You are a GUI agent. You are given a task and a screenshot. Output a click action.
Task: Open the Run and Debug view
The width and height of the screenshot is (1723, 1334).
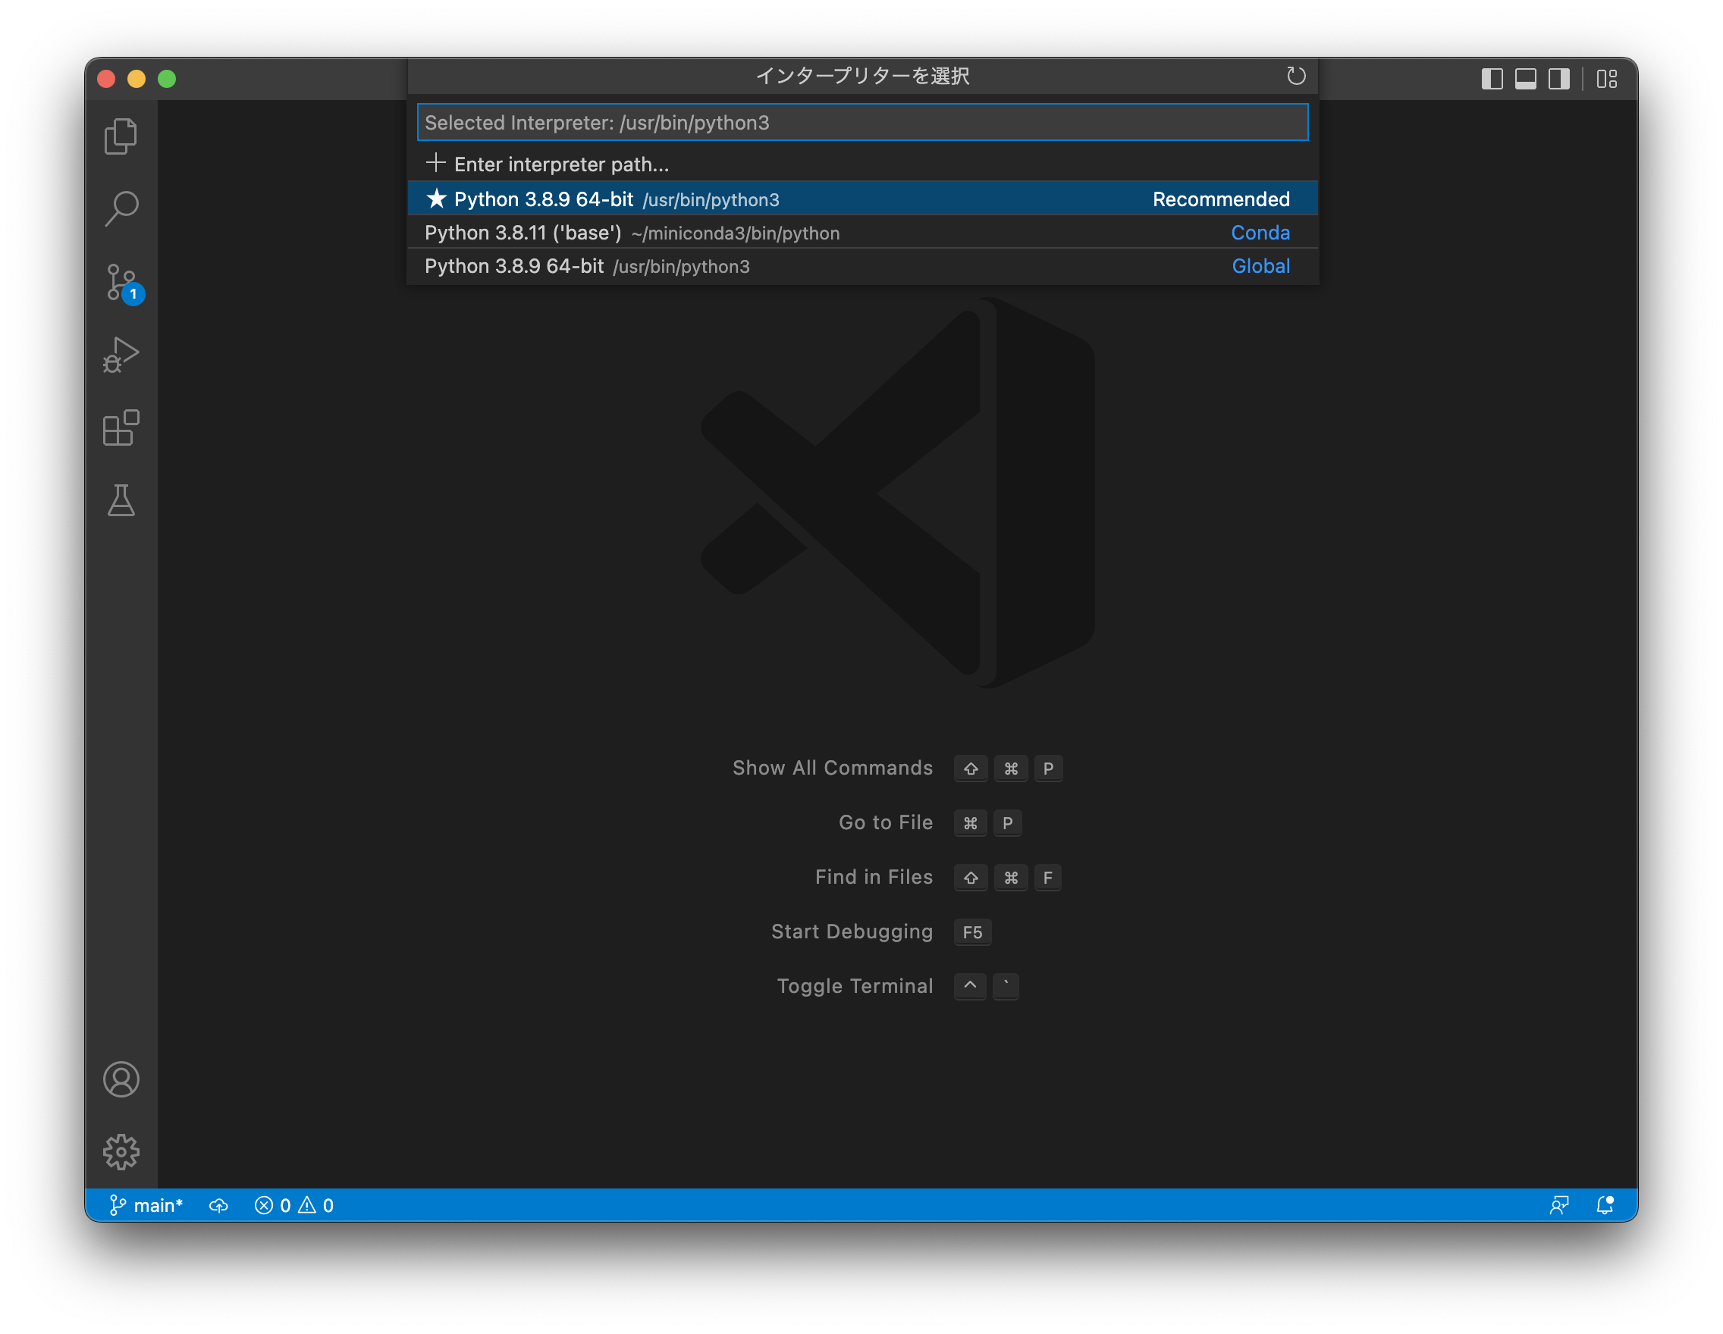coord(121,355)
